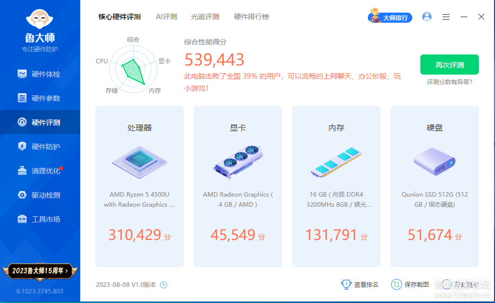The height and width of the screenshot is (303, 495).
Task: Click the processor chip illustration
Action: tap(139, 162)
